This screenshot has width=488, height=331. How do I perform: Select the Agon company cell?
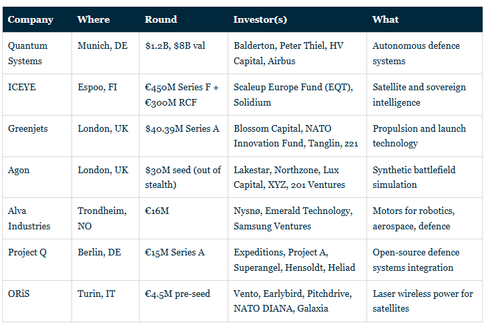tap(37, 177)
